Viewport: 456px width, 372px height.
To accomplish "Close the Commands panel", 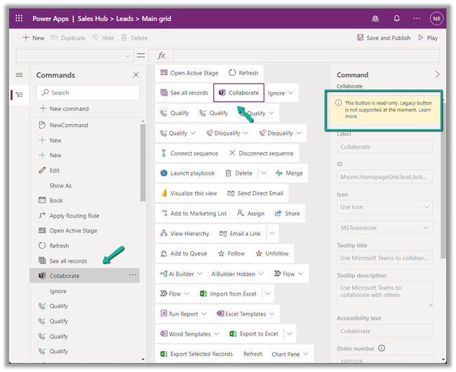I will pos(136,75).
